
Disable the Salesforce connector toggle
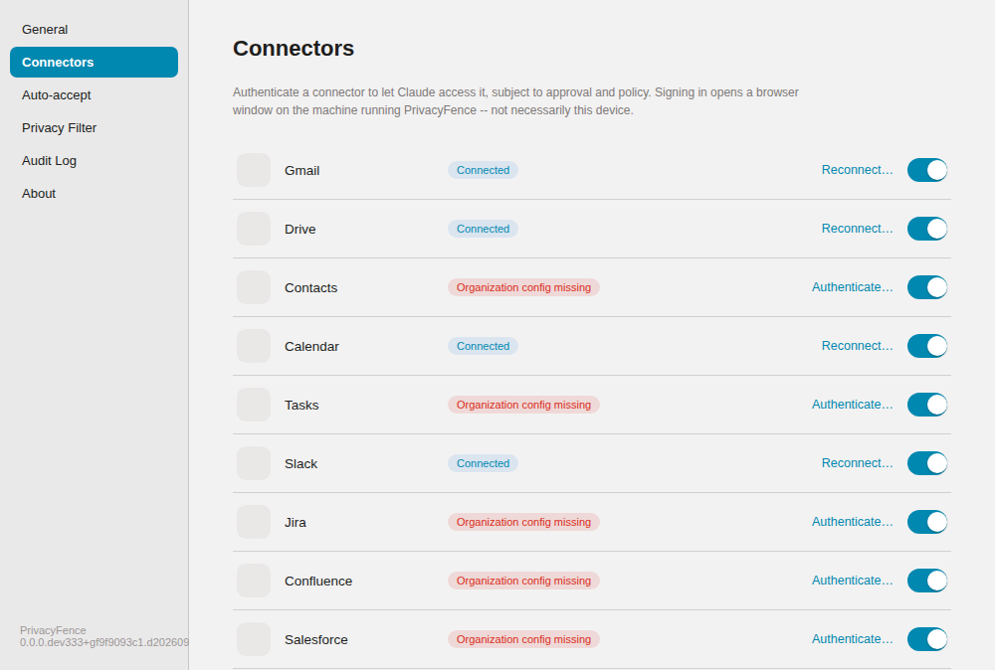pos(927,639)
